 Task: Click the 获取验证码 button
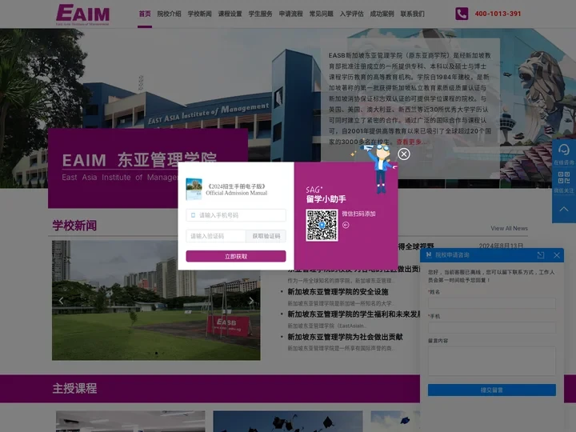pos(266,236)
